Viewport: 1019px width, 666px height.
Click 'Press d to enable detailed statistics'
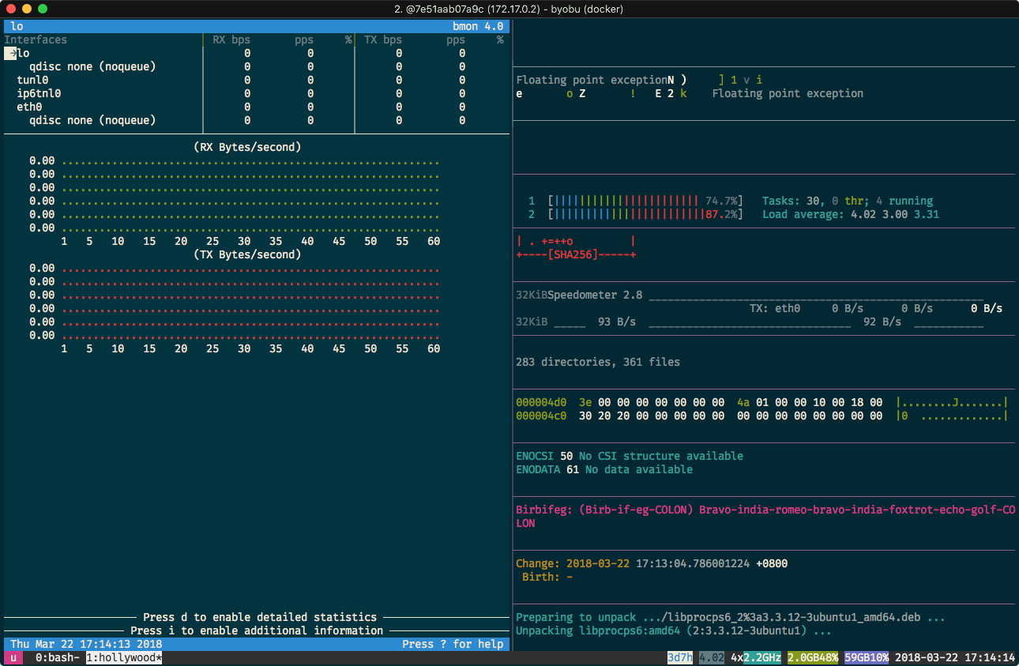[x=260, y=617]
